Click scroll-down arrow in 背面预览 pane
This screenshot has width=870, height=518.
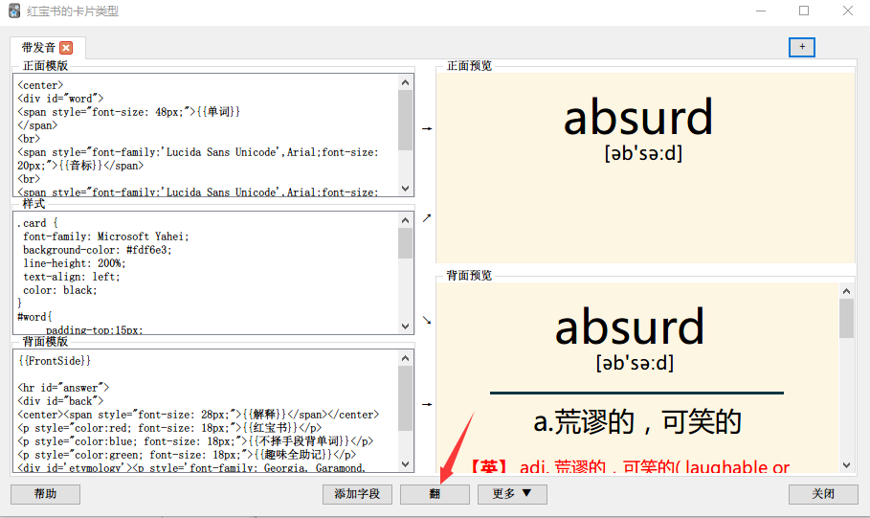click(x=846, y=464)
